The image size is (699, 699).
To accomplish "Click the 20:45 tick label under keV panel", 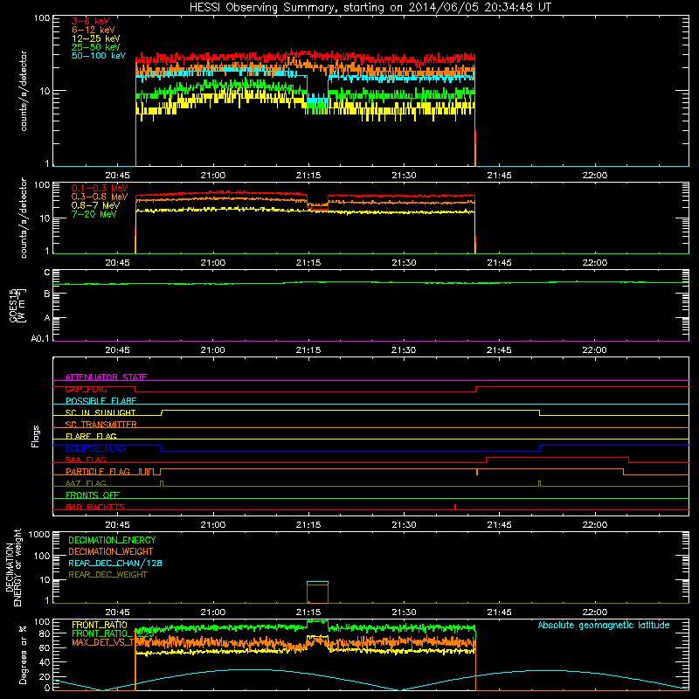I will 117,176.
